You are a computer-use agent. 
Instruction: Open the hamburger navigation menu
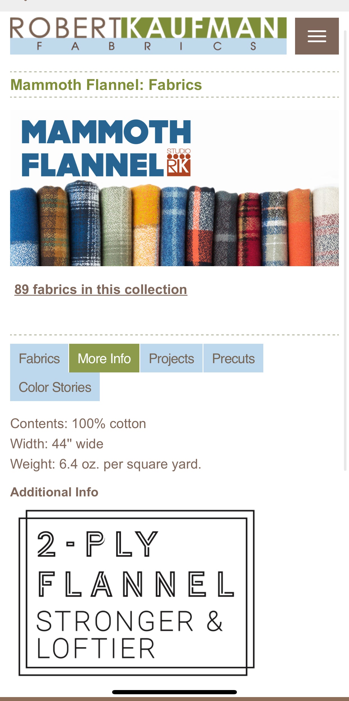[x=317, y=36]
